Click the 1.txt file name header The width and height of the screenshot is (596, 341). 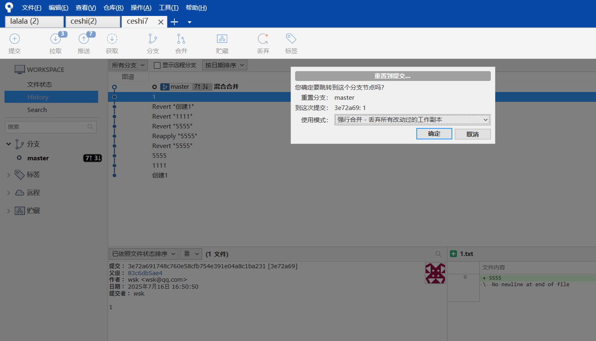tap(466, 254)
